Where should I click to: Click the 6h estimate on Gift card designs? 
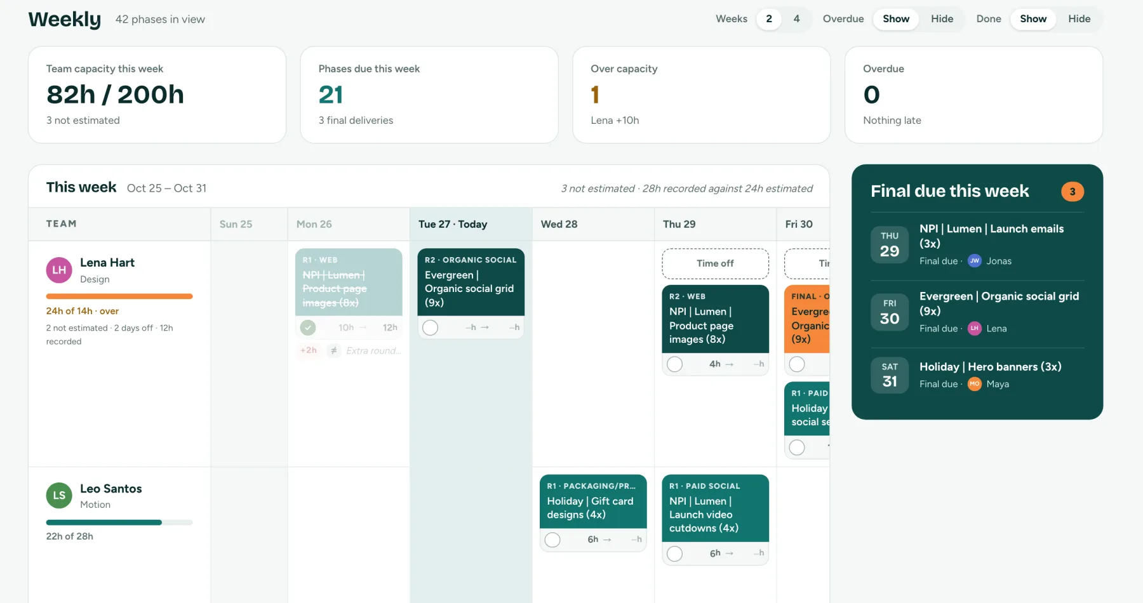(x=593, y=540)
